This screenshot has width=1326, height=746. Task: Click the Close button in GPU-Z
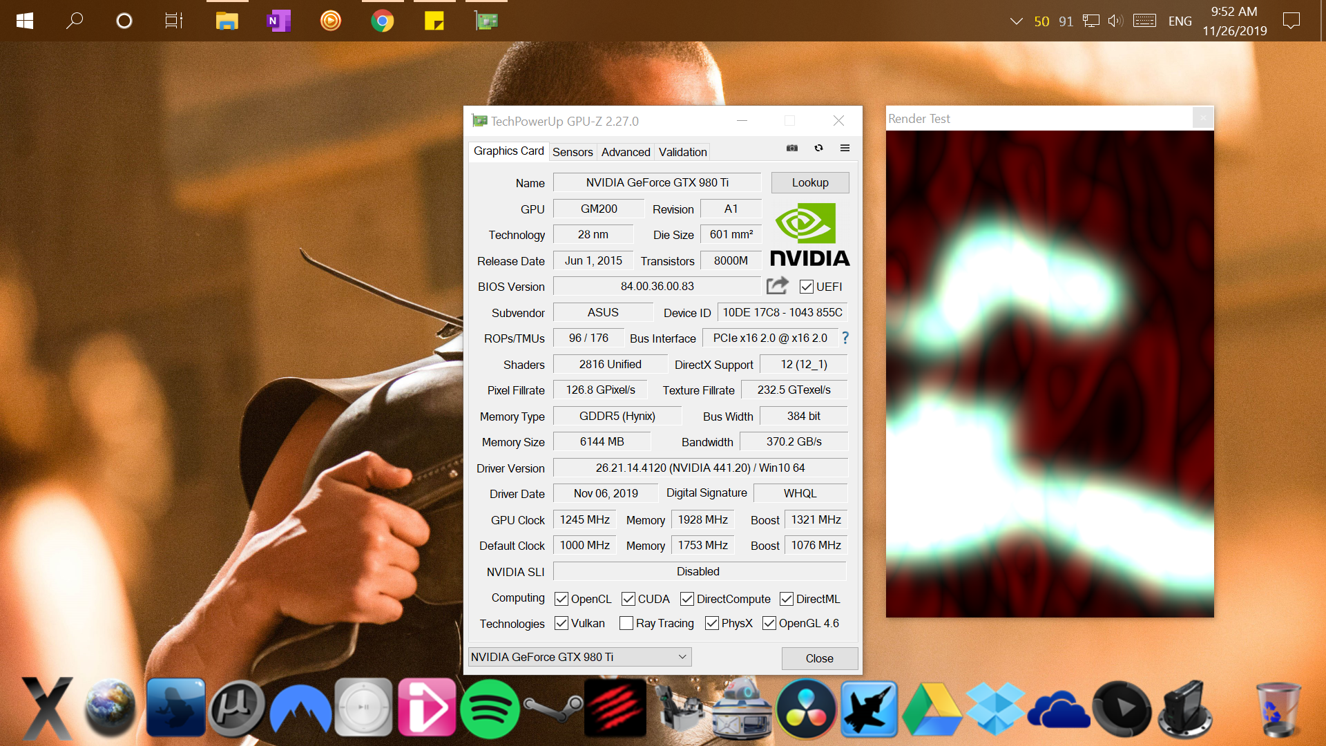coord(820,658)
